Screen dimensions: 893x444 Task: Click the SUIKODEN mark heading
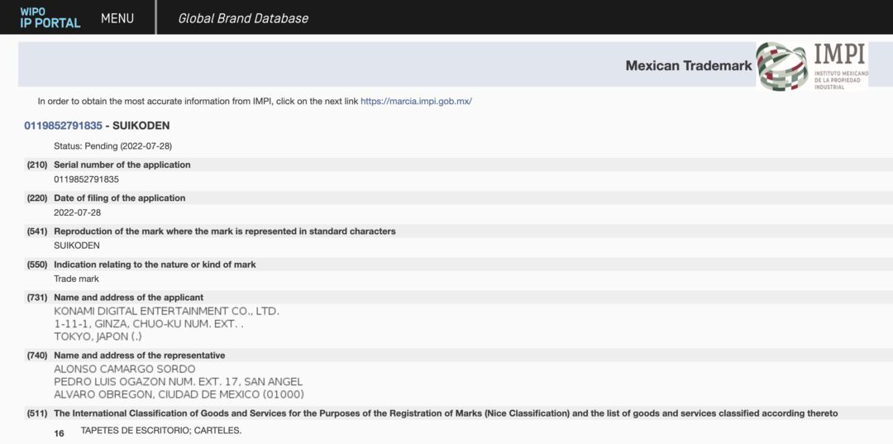click(141, 126)
